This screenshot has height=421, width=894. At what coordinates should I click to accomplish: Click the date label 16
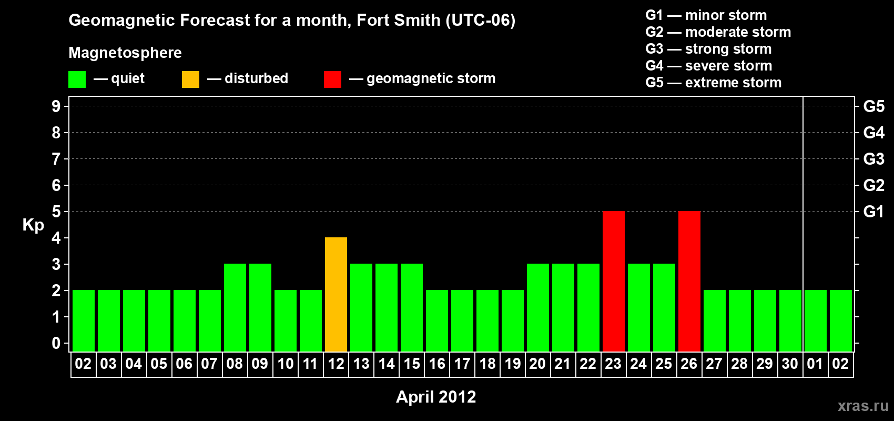pyautogui.click(x=437, y=364)
